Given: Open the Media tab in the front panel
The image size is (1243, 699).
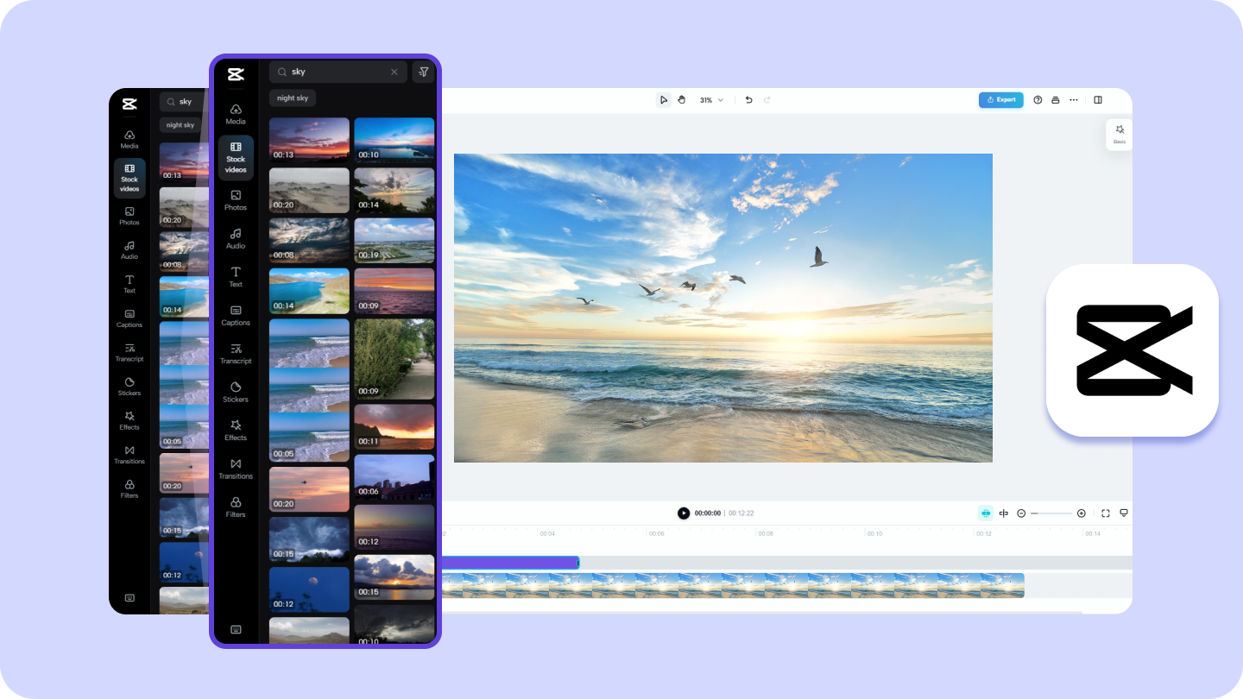Looking at the screenshot, I should pos(236,114).
